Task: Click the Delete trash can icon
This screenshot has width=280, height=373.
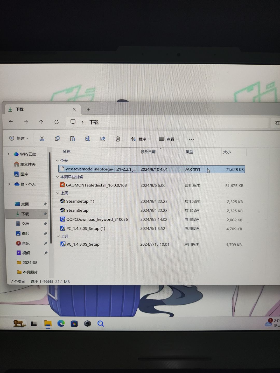Action: (118, 139)
